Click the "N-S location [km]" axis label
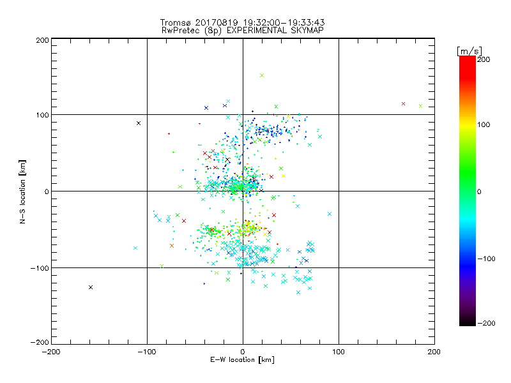 22,191
